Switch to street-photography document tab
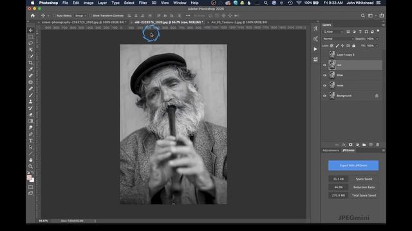The image size is (412, 231). coord(84,22)
